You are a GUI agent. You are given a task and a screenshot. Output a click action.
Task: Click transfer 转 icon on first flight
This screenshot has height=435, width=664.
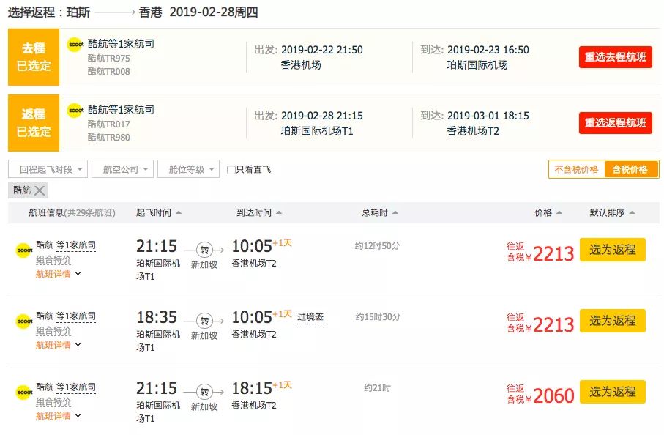pos(204,250)
